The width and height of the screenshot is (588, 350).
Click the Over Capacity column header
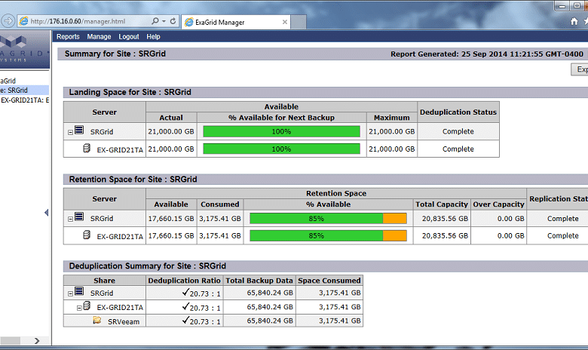[x=498, y=204]
